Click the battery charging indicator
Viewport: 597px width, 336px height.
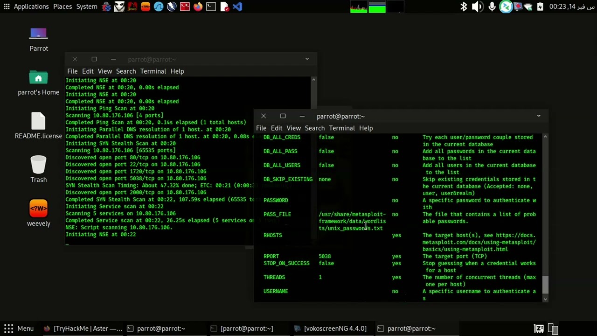[x=540, y=7]
